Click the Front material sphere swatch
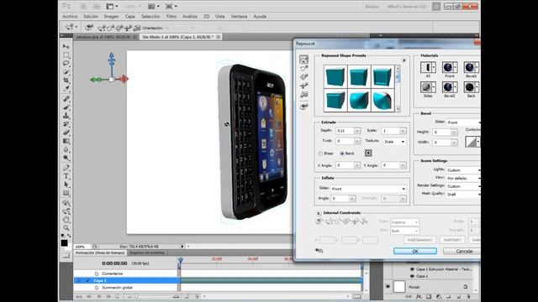538x302 pixels. coord(447,67)
